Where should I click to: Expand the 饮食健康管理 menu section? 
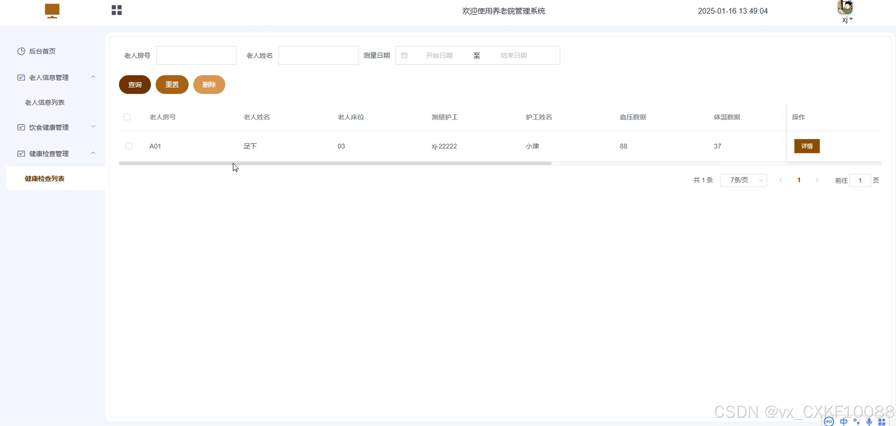coord(93,126)
